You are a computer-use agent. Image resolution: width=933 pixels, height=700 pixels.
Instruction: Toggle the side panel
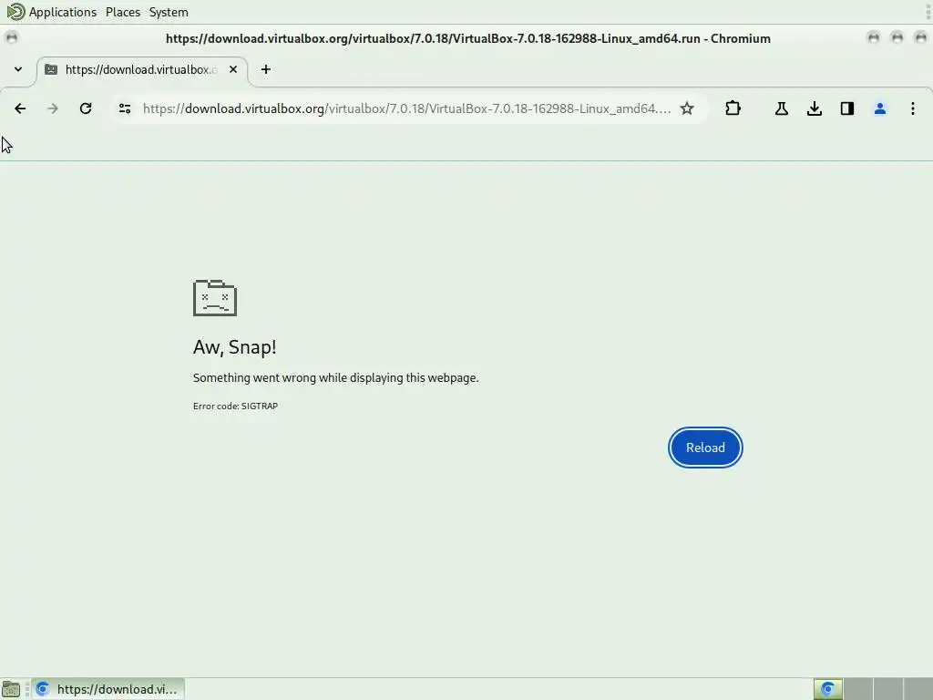coord(847,108)
